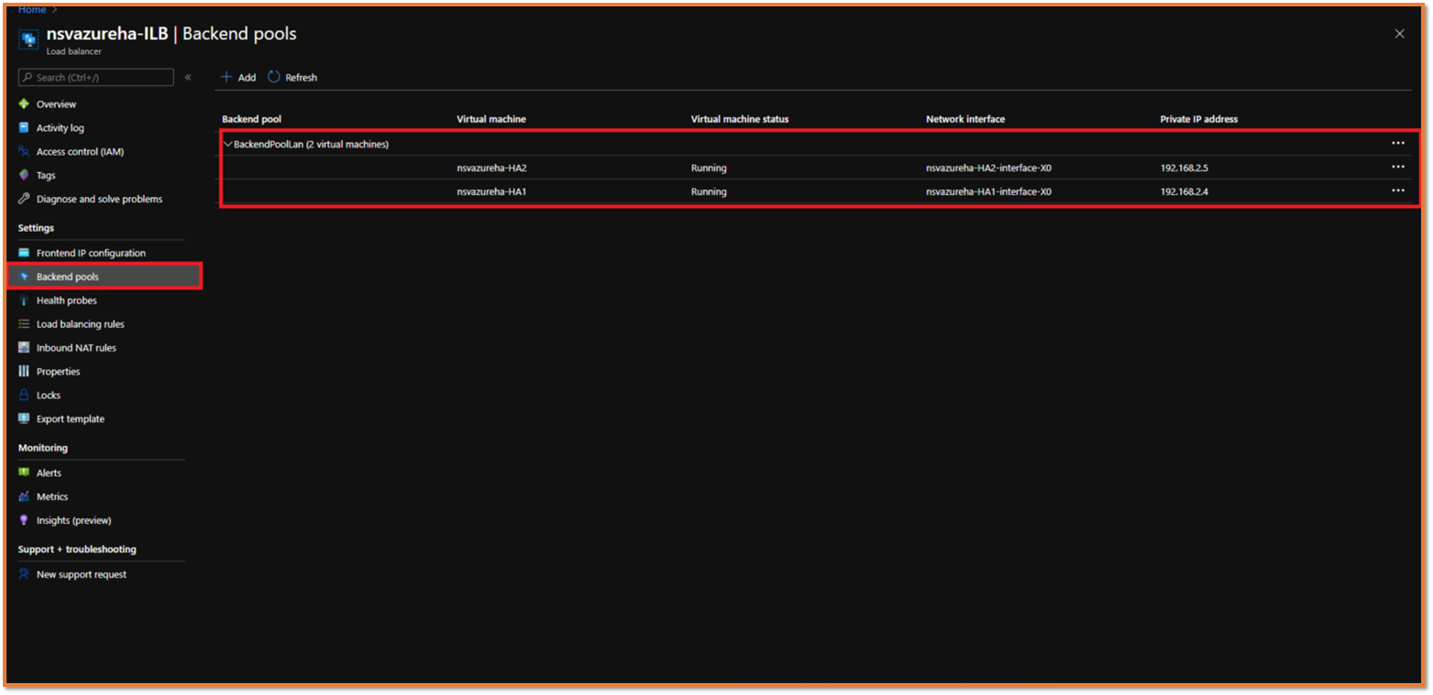Sort by Virtual machine column header
The width and height of the screenshot is (1433, 695).
coord(491,119)
